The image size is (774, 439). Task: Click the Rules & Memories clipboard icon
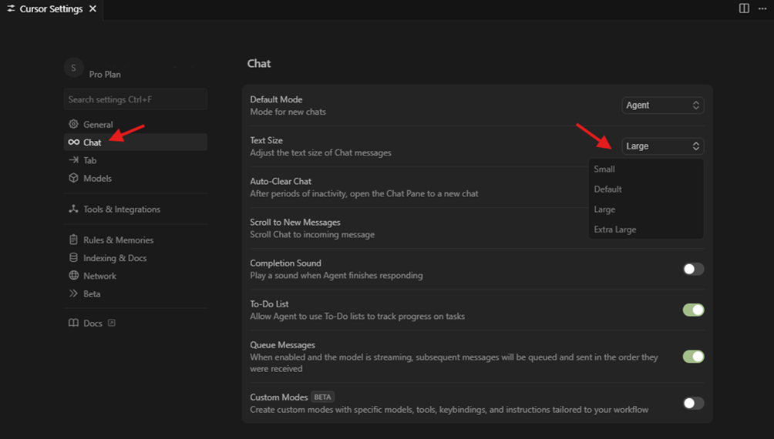(73, 240)
